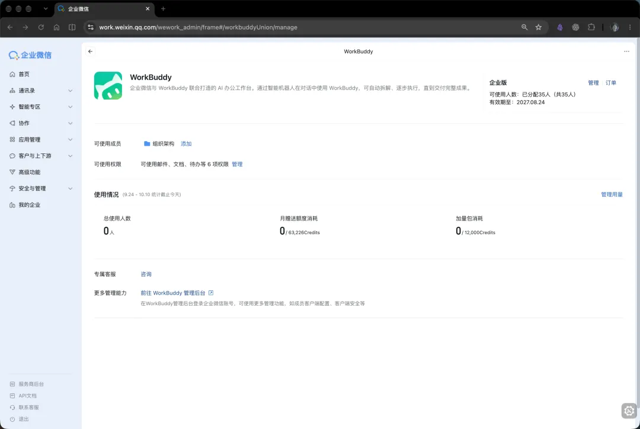Viewport: 640px width, 429px height.
Task: Click the back arrow beside WorkBuddy title
Action: coord(90,52)
